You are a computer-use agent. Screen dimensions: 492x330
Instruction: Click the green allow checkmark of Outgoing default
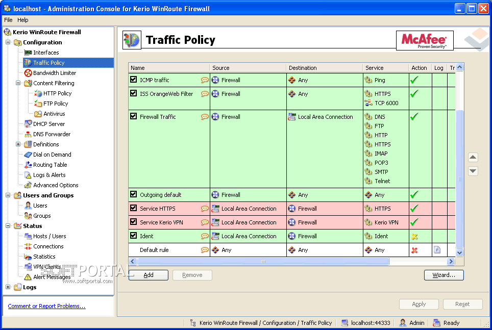click(x=414, y=195)
